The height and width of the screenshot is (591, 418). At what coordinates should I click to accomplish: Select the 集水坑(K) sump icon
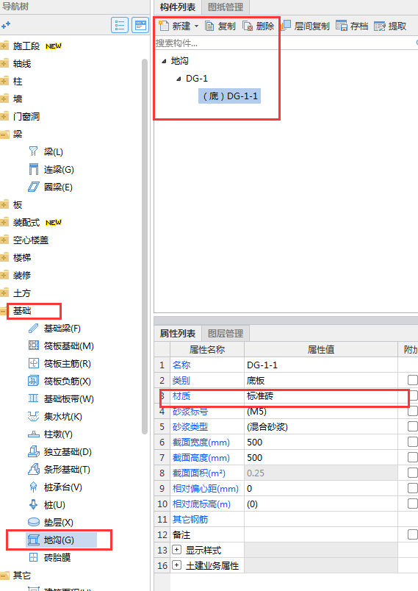tap(34, 417)
